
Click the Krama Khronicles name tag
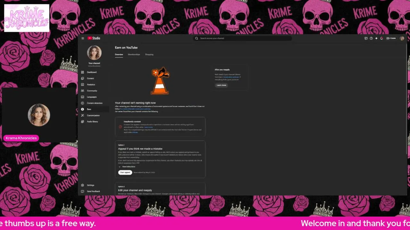(x=21, y=138)
